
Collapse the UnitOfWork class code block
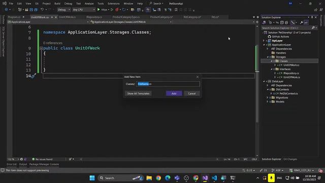(x=41, y=48)
